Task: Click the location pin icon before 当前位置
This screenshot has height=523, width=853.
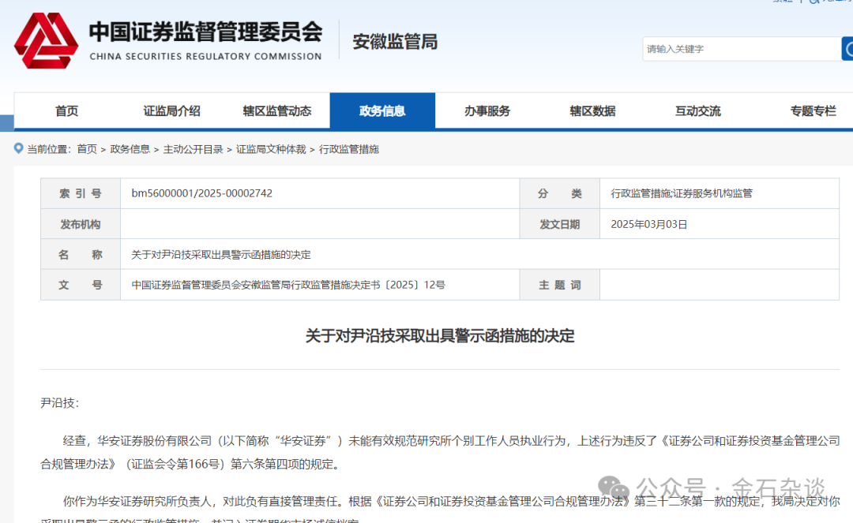Action: (x=19, y=148)
